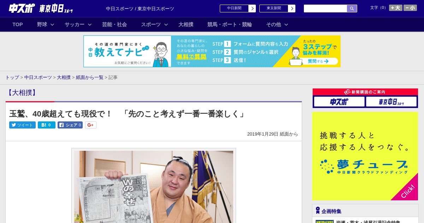The image size is (424, 223).
Task: Share article on Google+ button
Action: (91, 125)
